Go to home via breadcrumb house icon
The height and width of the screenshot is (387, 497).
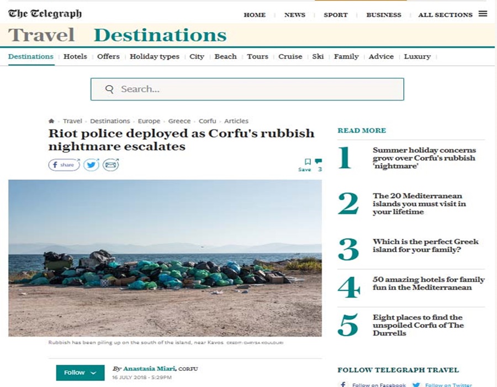[x=51, y=121]
